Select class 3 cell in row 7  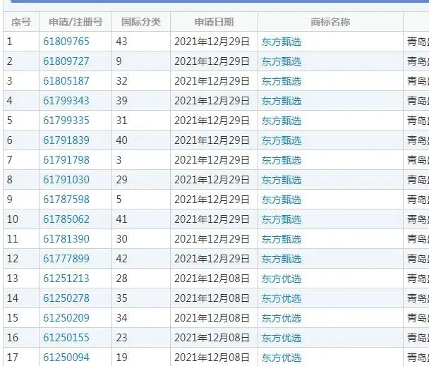(x=141, y=160)
